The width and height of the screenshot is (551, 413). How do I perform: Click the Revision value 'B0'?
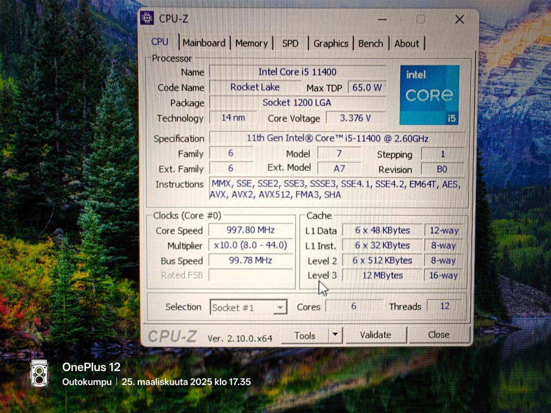442,169
